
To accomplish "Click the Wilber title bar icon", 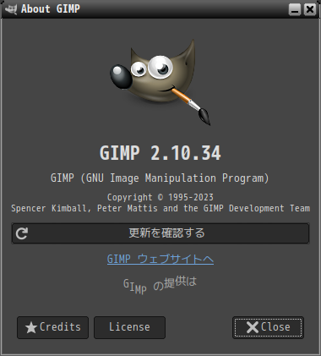I will pos(11,9).
